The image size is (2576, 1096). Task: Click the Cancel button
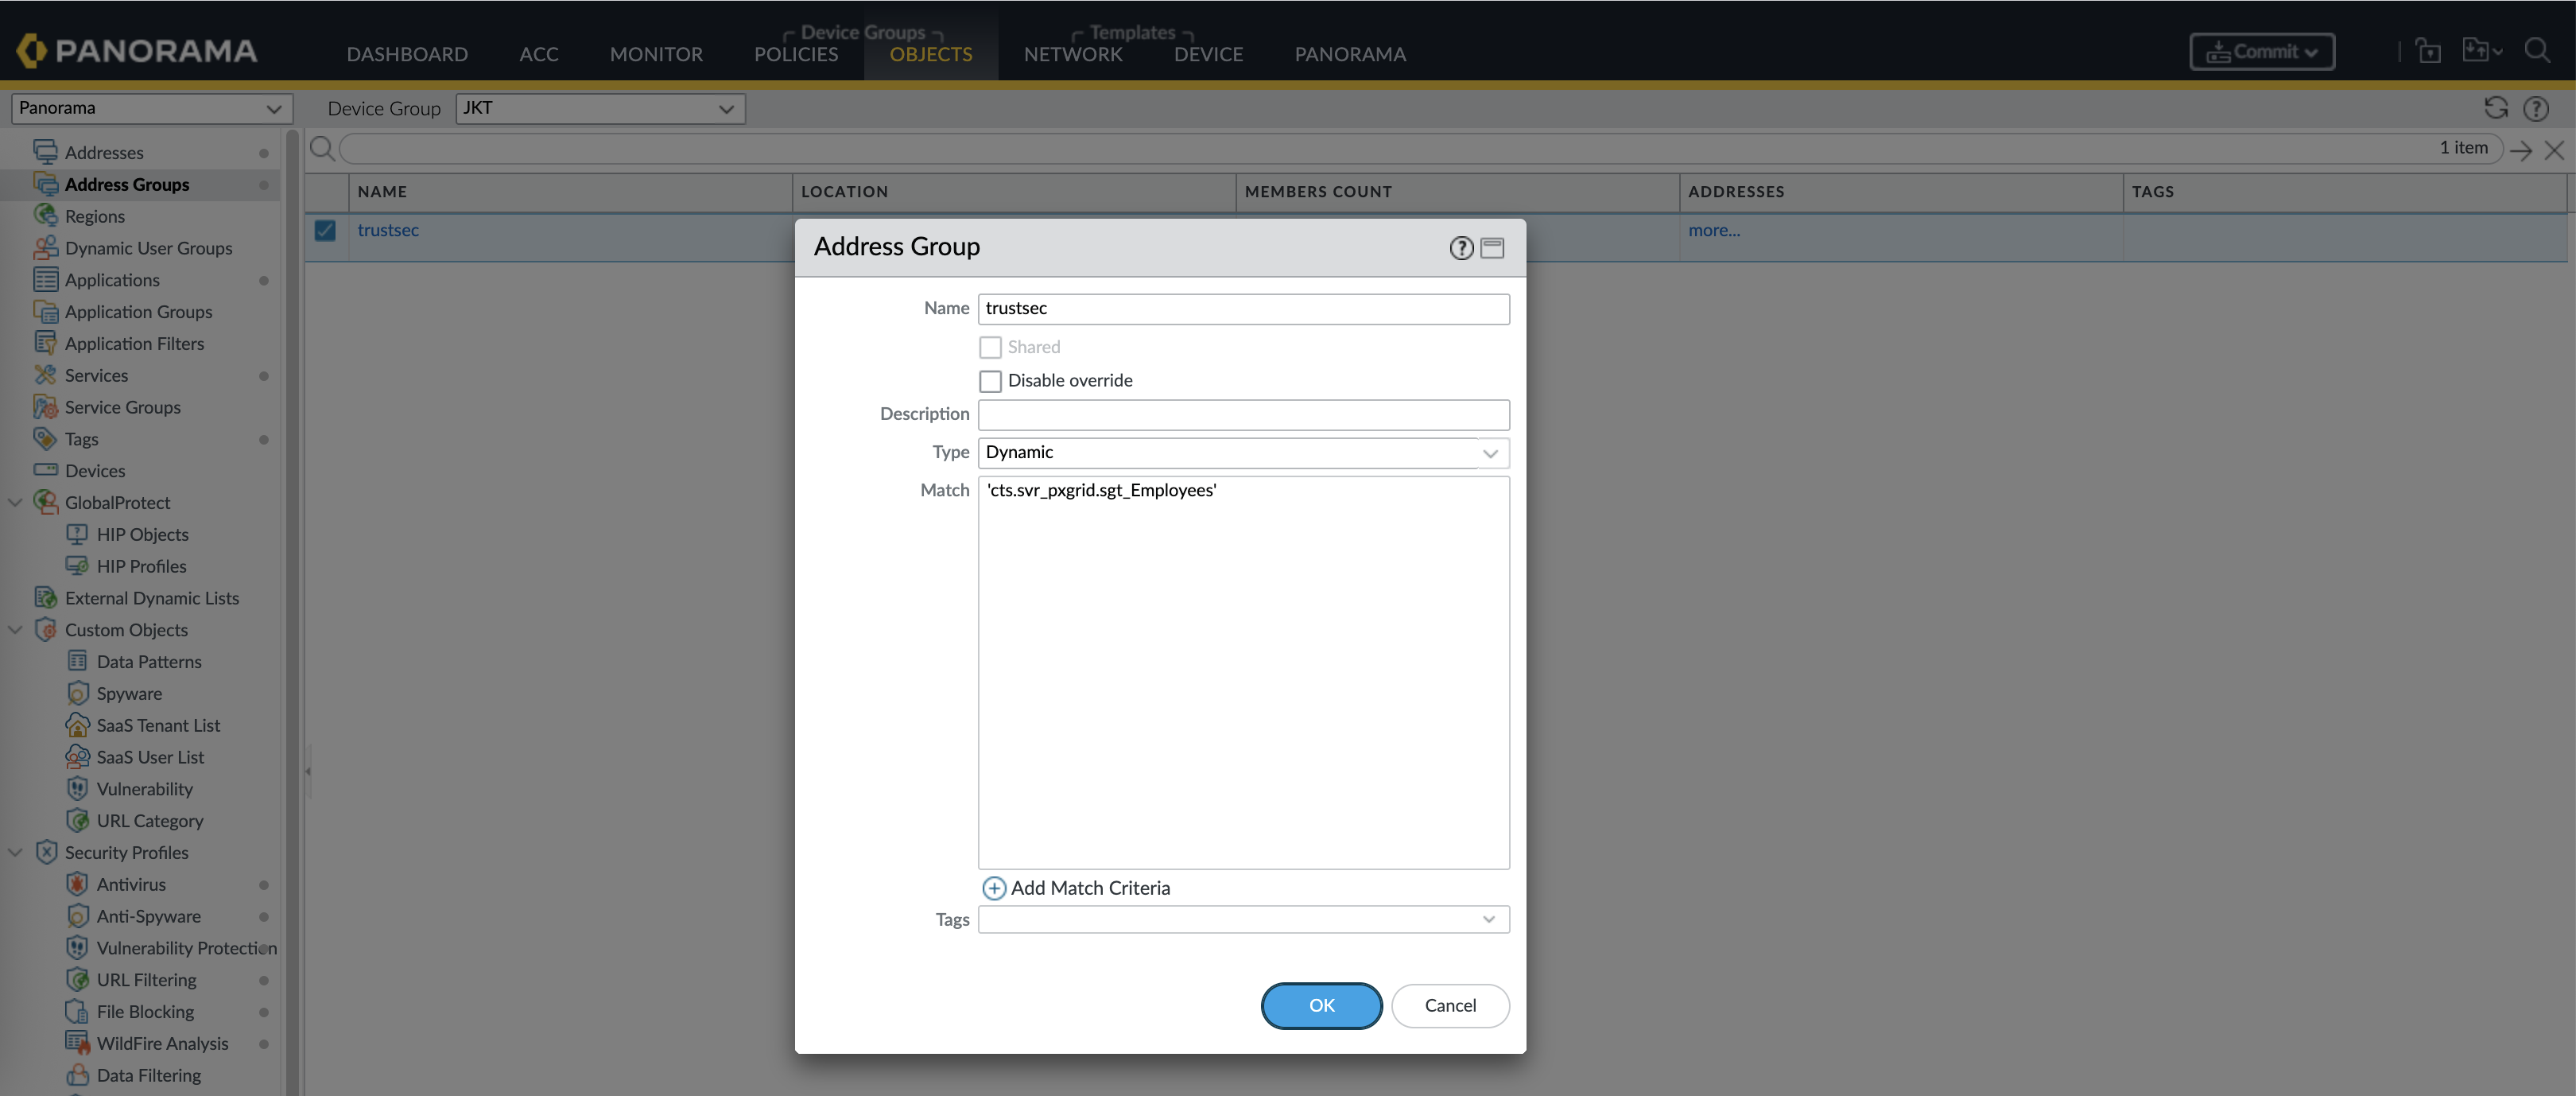point(1449,1005)
